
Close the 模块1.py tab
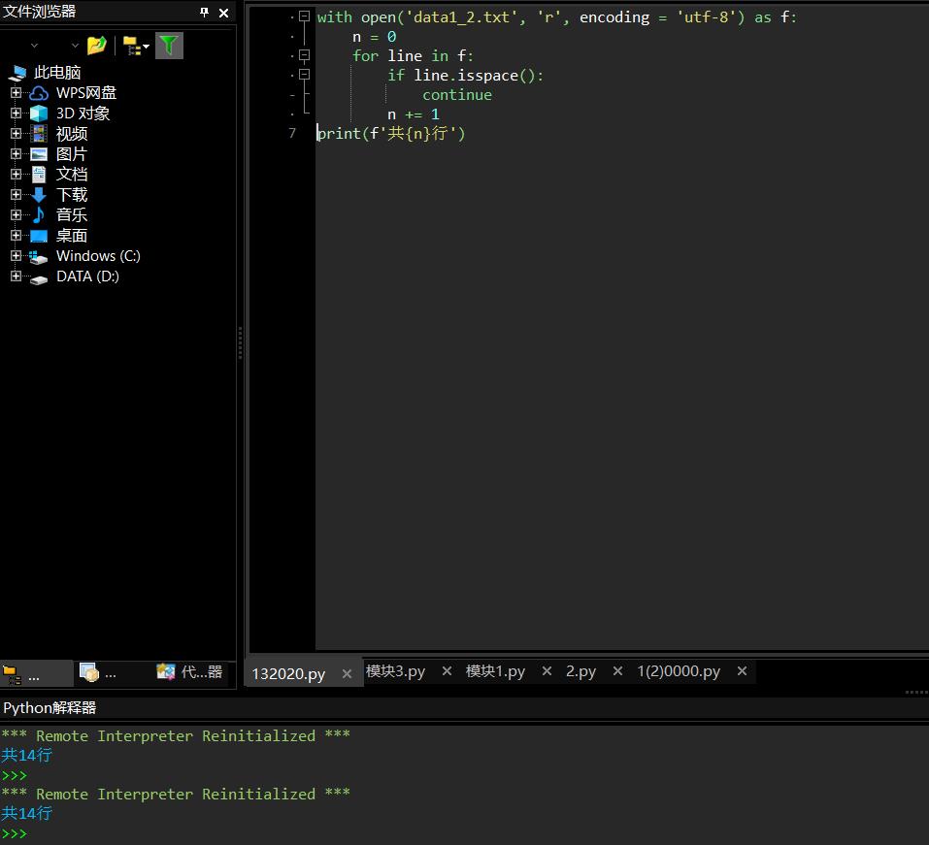point(547,671)
